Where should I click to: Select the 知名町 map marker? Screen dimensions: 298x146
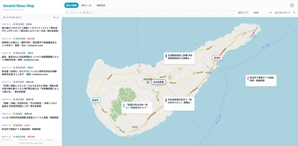[95, 100]
